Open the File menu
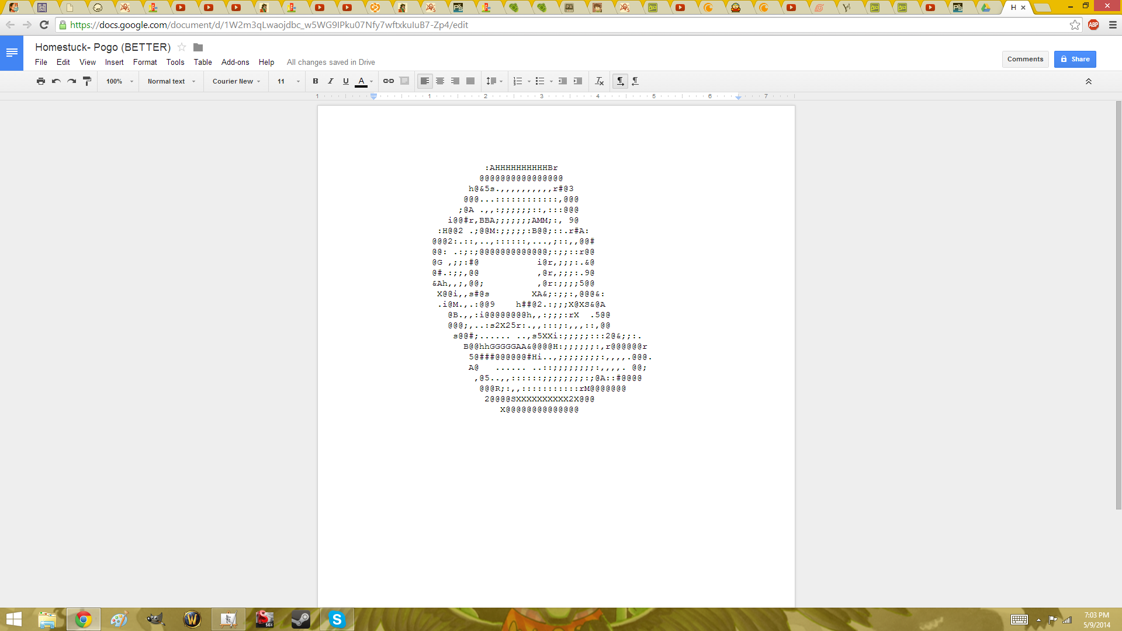The image size is (1122, 631). 41,62
